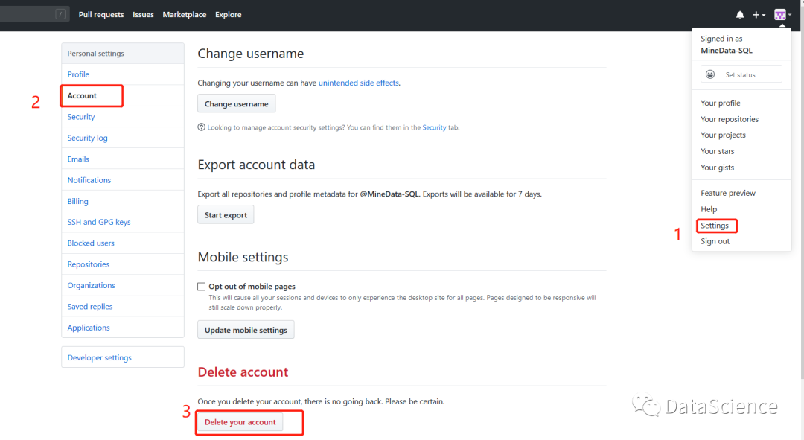Viewport: 804px width, 440px height.
Task: Click the notifications bell icon
Action: 740,15
